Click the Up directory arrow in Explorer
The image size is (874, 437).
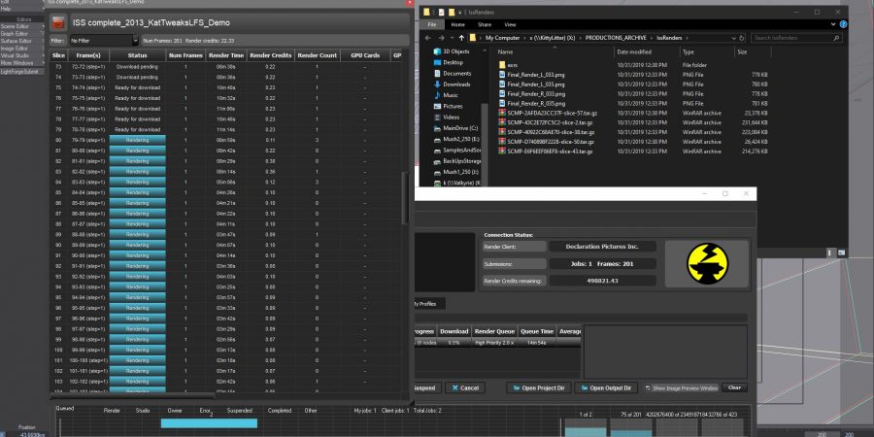coord(461,39)
